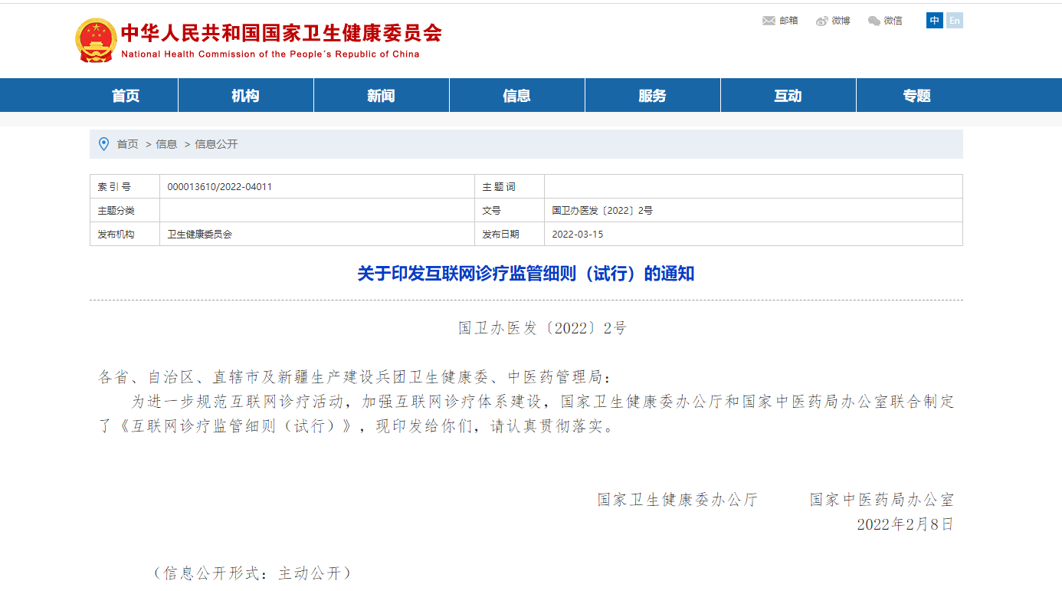The width and height of the screenshot is (1062, 591).
Task: Click the WeChat chat bubble icon
Action: click(x=874, y=21)
